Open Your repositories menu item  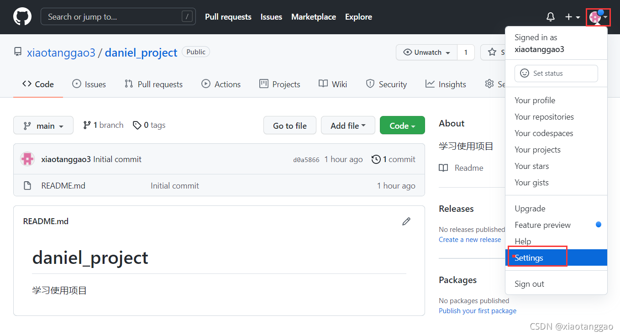[x=556, y=117]
